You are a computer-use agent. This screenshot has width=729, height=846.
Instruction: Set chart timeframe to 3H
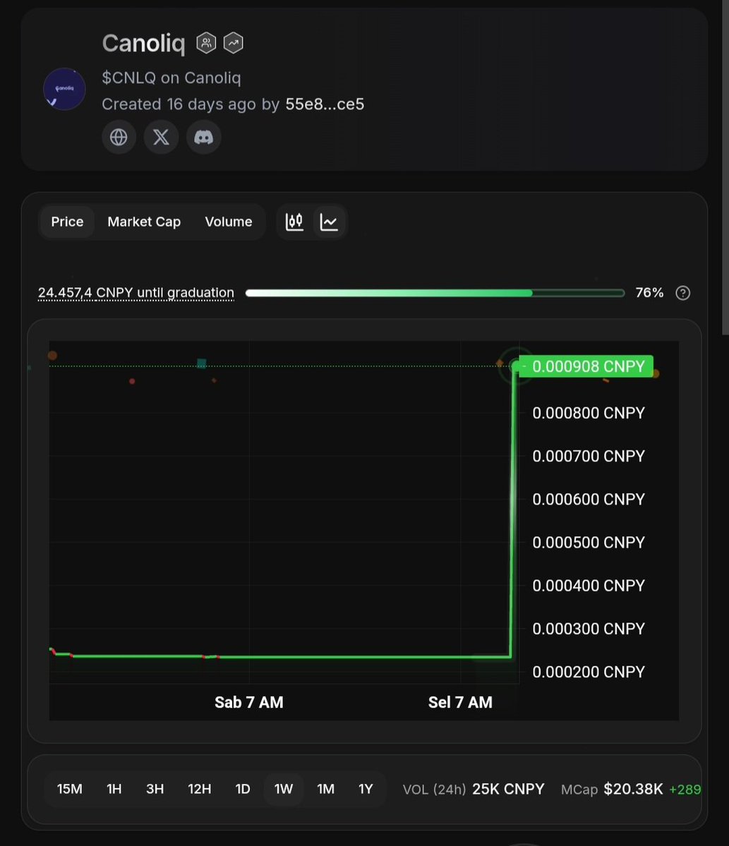[155, 789]
